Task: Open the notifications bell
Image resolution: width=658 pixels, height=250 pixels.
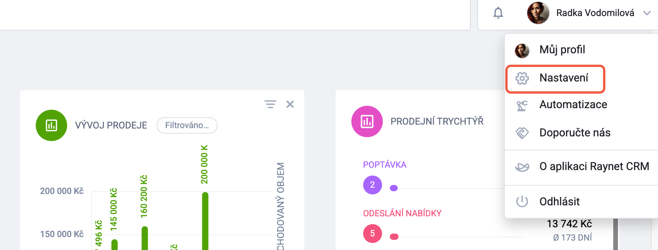Action: (498, 13)
